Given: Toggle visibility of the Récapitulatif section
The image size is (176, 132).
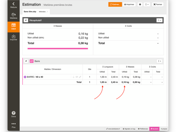Looking at the screenshot, I should [26, 20].
